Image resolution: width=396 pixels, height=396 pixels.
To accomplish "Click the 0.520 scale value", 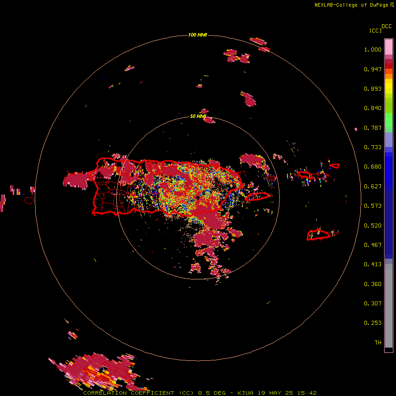I will point(373,226).
